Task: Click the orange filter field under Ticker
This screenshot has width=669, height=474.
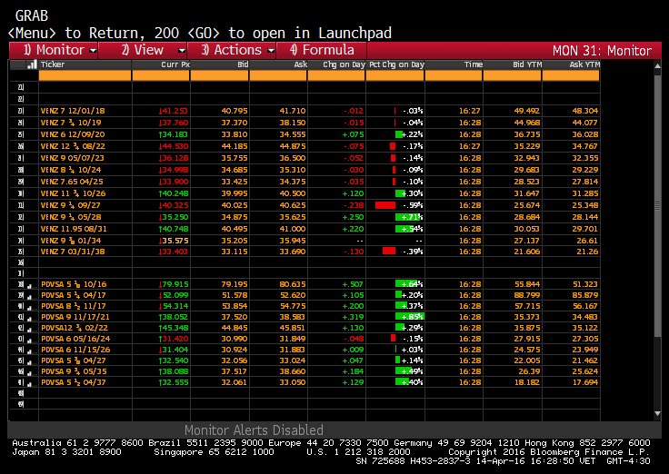Action: tap(84, 75)
